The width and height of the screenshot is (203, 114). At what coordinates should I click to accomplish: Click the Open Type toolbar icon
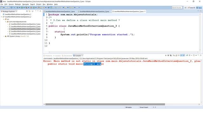(39, 8)
